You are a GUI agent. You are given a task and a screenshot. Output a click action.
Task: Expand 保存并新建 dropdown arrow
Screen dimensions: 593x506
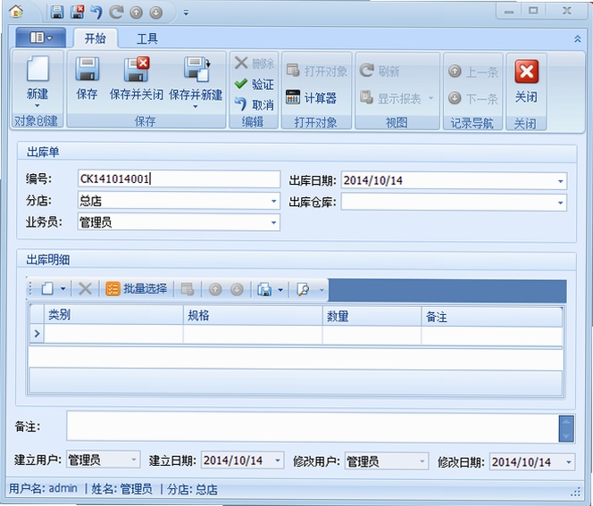196,106
